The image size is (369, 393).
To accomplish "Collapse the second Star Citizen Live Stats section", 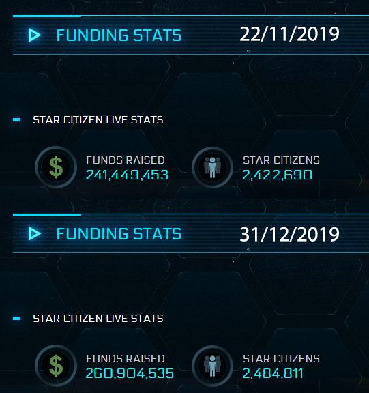I will point(17,319).
